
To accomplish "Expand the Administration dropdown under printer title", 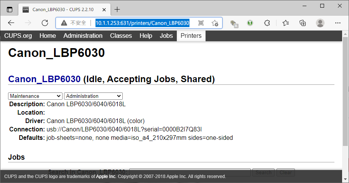I will point(93,96).
